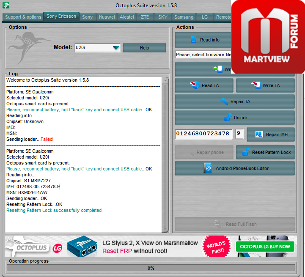
Task: Click the OCTOPLUS LG BUY NOW banner button
Action: point(265,247)
